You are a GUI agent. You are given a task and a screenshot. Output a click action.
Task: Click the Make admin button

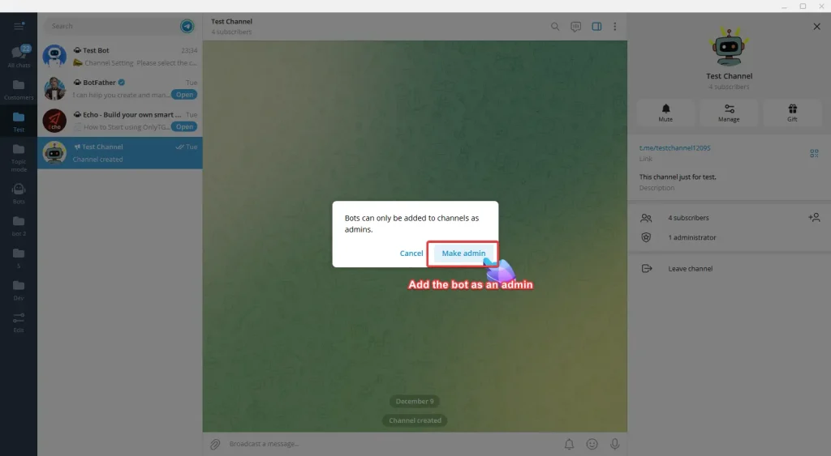pos(463,254)
